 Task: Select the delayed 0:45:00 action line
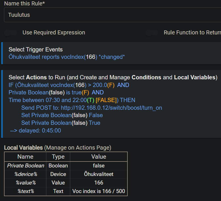[x=35, y=131]
